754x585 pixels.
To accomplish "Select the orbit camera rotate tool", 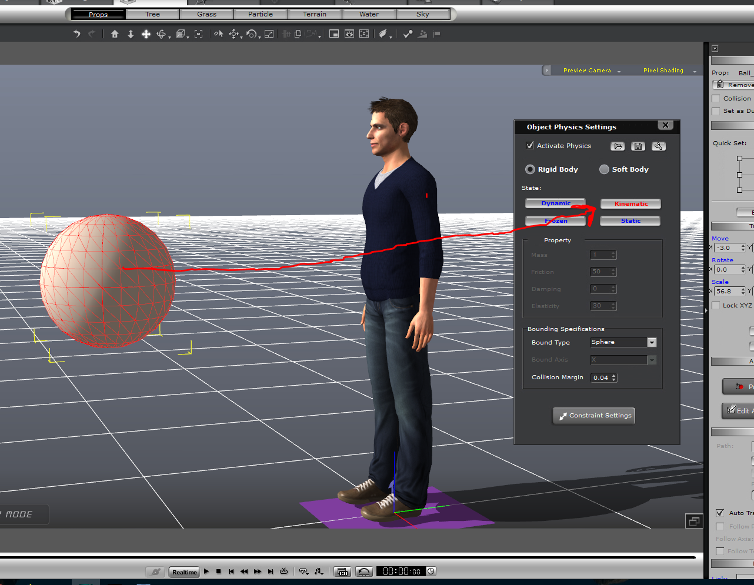I will click(162, 34).
